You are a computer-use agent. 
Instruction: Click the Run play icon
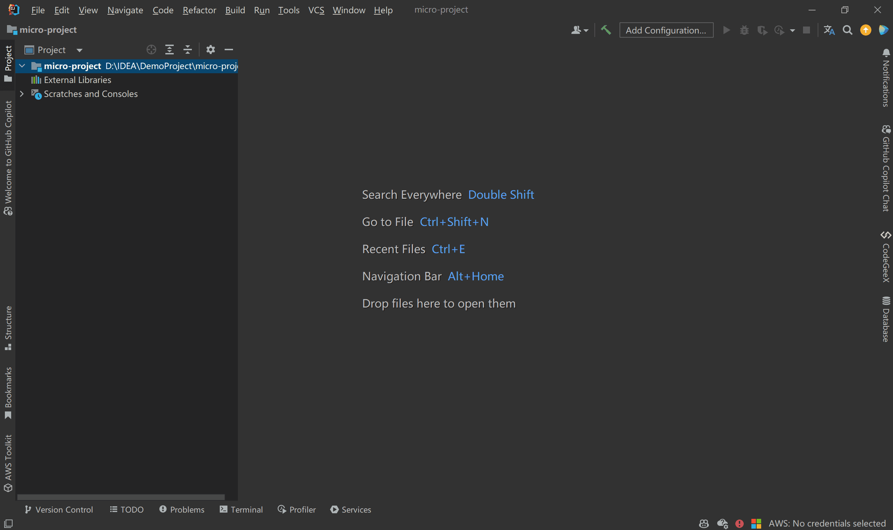pos(726,30)
